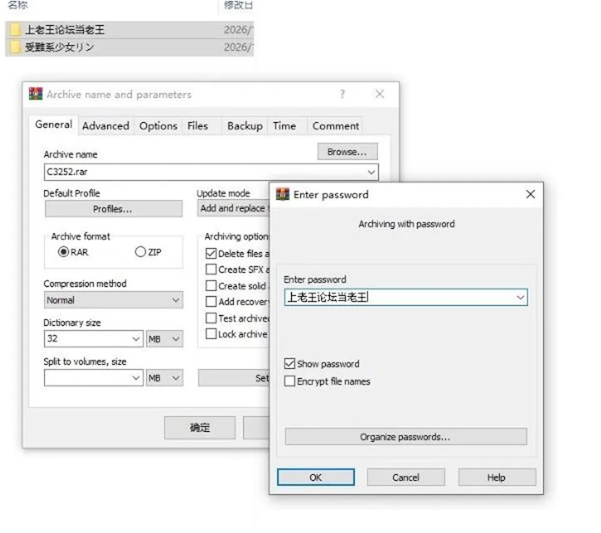Close the Archive name and parameters dialog

tap(379, 94)
